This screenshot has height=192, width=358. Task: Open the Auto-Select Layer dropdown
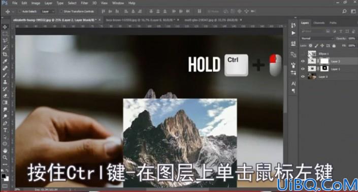click(48, 11)
